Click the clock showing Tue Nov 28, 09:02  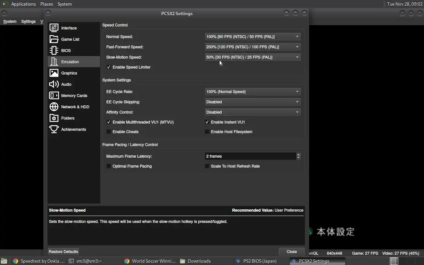click(404, 4)
